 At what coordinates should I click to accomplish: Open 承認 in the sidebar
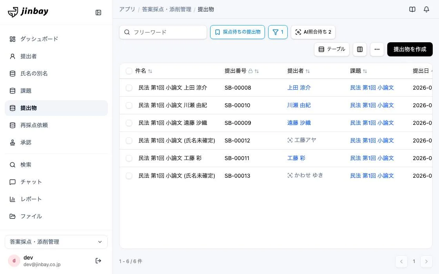click(56, 142)
